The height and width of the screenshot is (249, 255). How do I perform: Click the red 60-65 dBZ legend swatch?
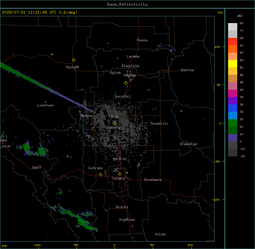[233, 42]
